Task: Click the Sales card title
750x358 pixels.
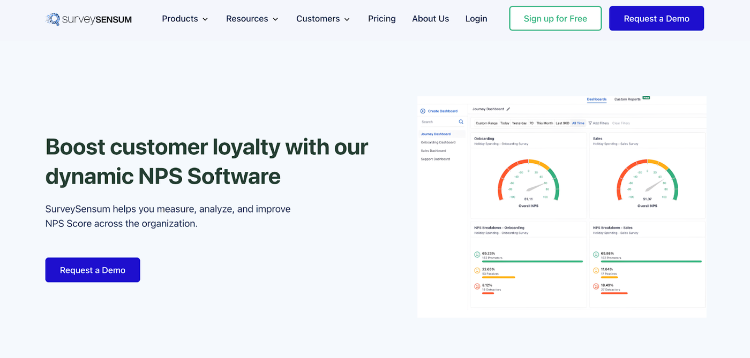Action: (598, 139)
